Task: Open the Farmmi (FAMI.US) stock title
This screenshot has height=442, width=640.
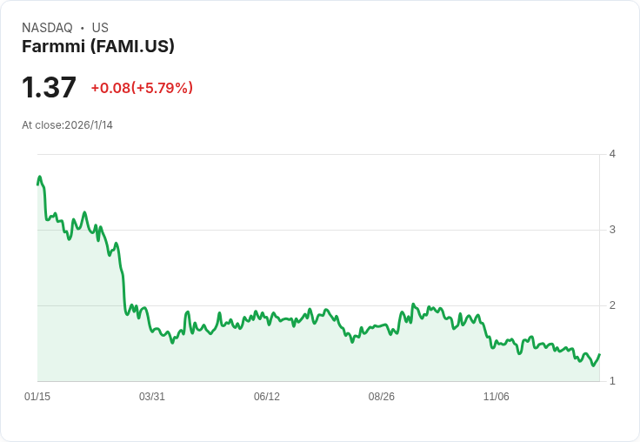Action: pyautogui.click(x=98, y=47)
